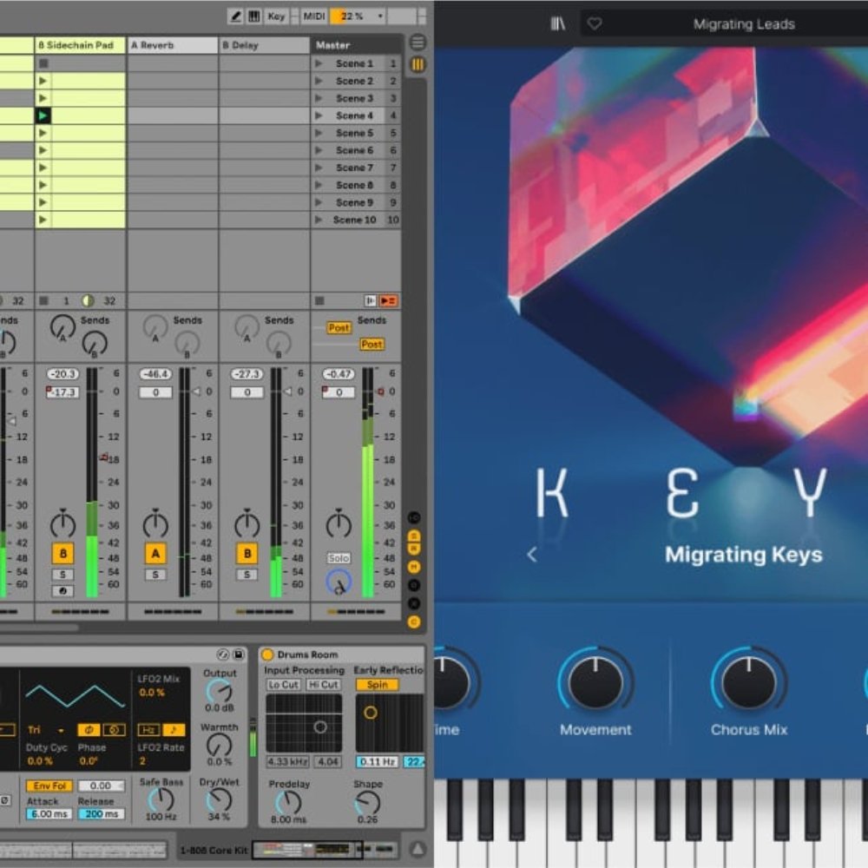
Task: Click the Chorus Mix knob
Action: pyautogui.click(x=748, y=682)
